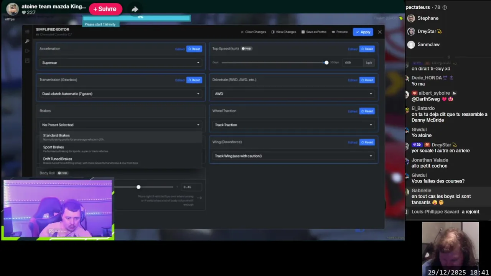Click the Edited label in Acceleration section
This screenshot has width=491, height=276.
(x=180, y=49)
